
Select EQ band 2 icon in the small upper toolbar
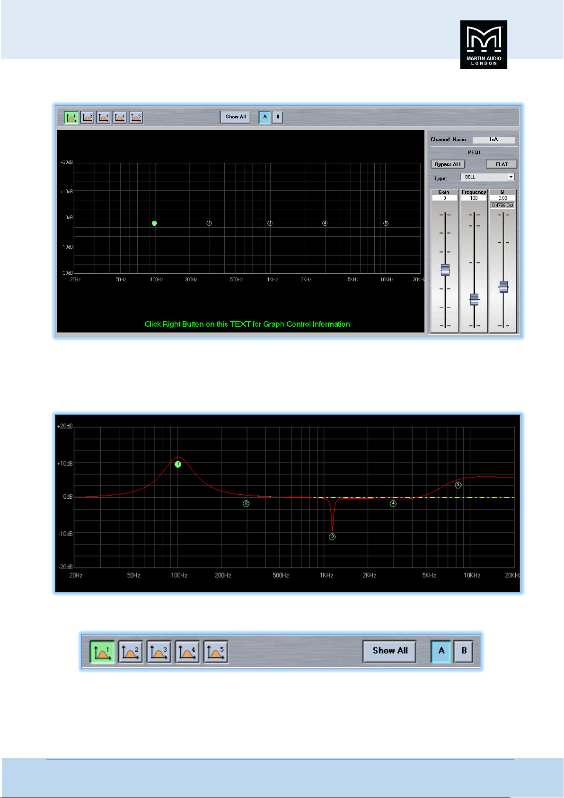[87, 117]
